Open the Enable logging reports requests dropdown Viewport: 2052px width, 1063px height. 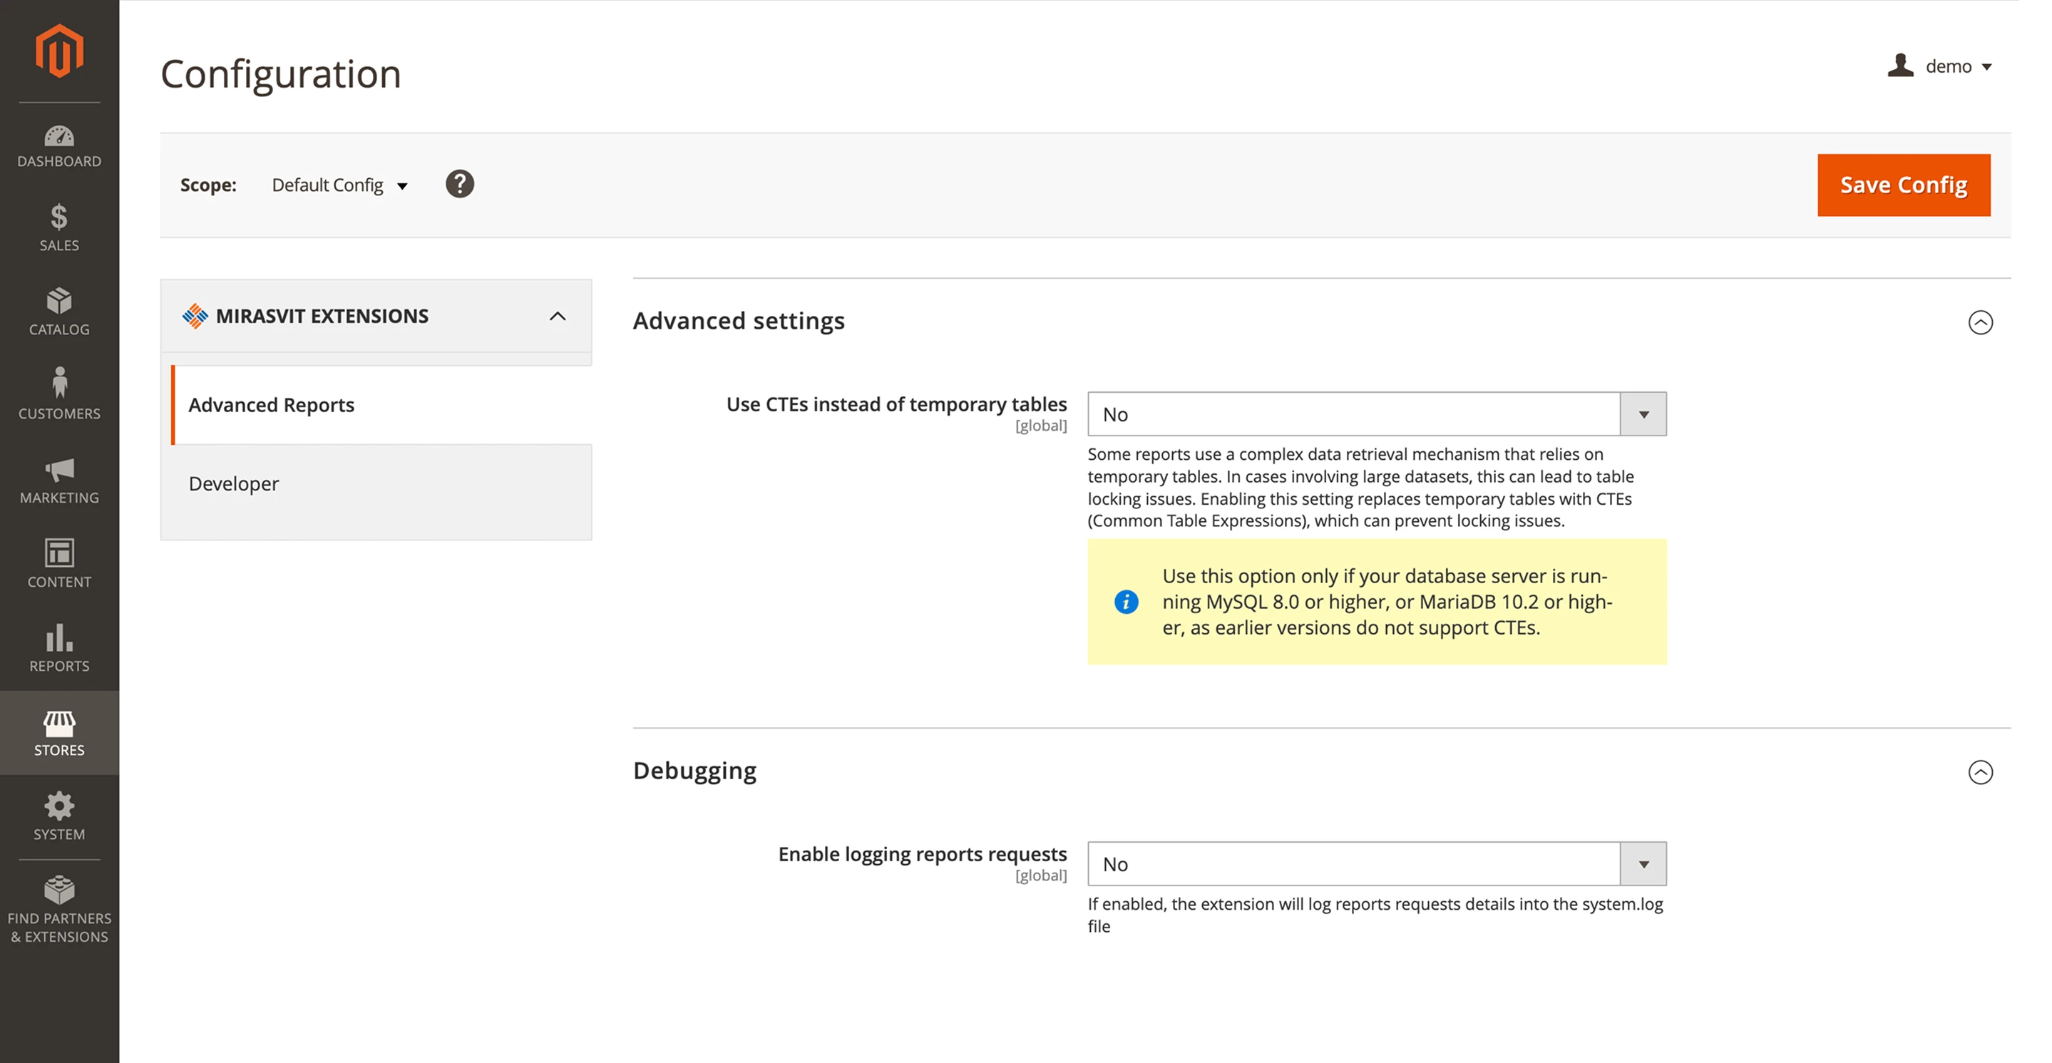pos(1643,863)
